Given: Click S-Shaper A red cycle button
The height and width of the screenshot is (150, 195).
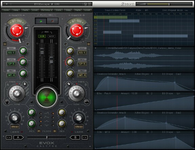Looking at the screenshot, I should 17,30.
